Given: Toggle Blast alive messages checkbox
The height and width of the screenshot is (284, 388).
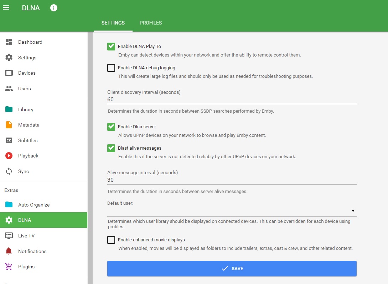Looking at the screenshot, I should [x=111, y=148].
